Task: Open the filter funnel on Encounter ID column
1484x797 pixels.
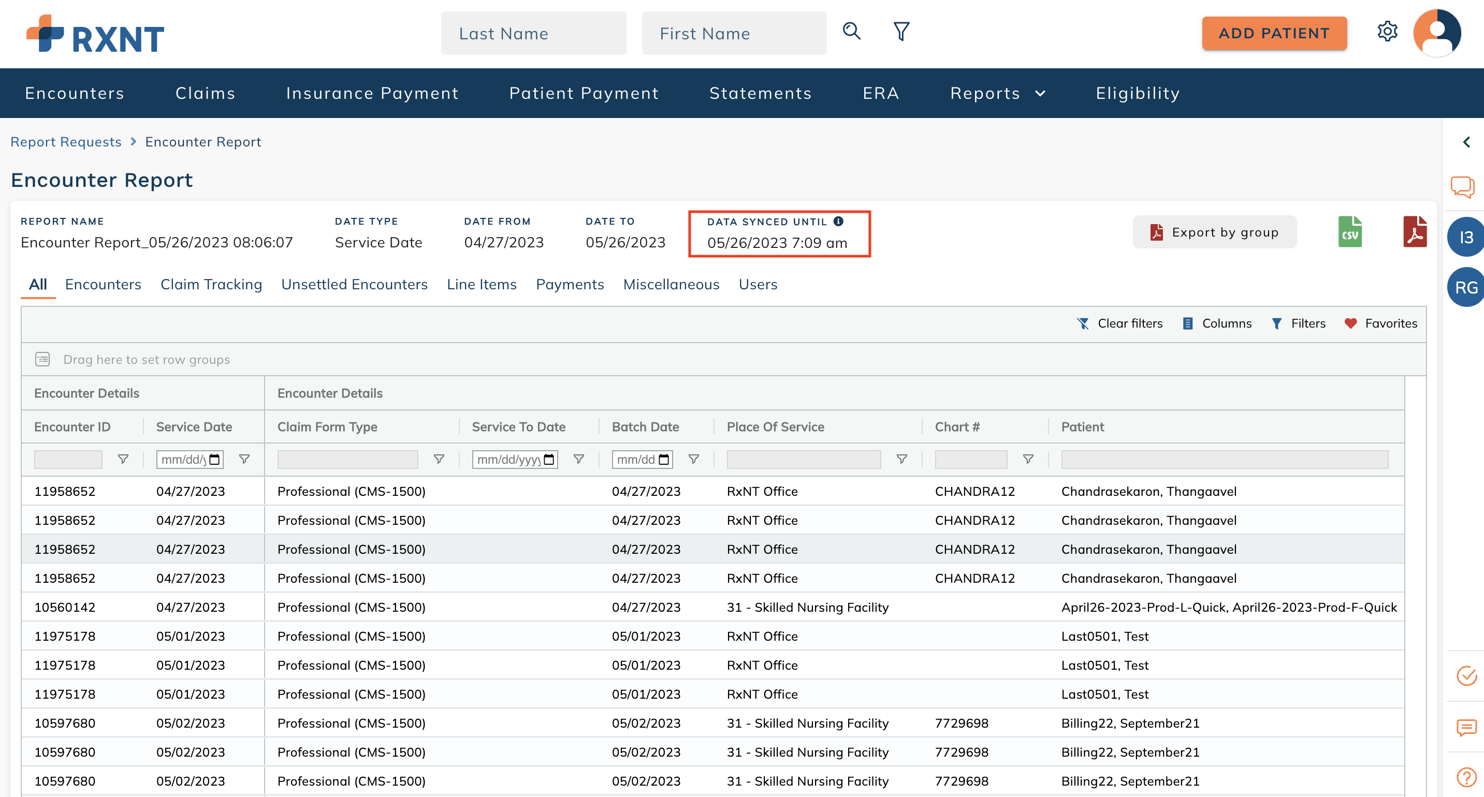Action: coord(123,459)
